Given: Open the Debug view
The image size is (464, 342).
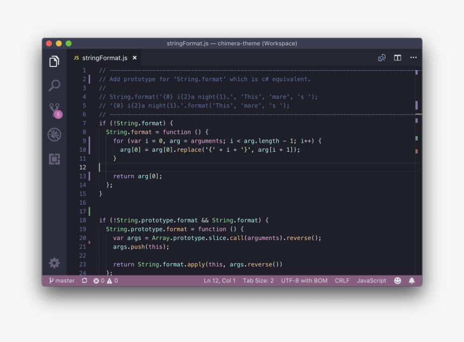Looking at the screenshot, I should pos(54,135).
